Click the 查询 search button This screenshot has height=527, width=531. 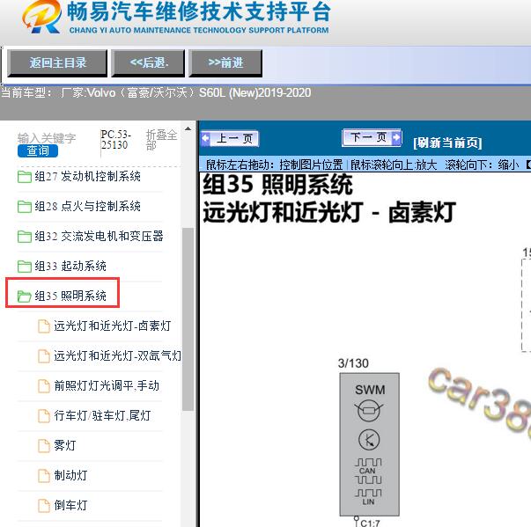tap(38, 150)
